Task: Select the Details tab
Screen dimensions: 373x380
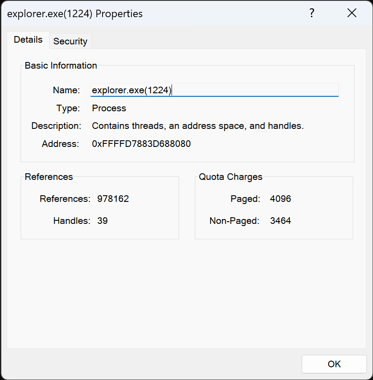Action: click(x=28, y=40)
